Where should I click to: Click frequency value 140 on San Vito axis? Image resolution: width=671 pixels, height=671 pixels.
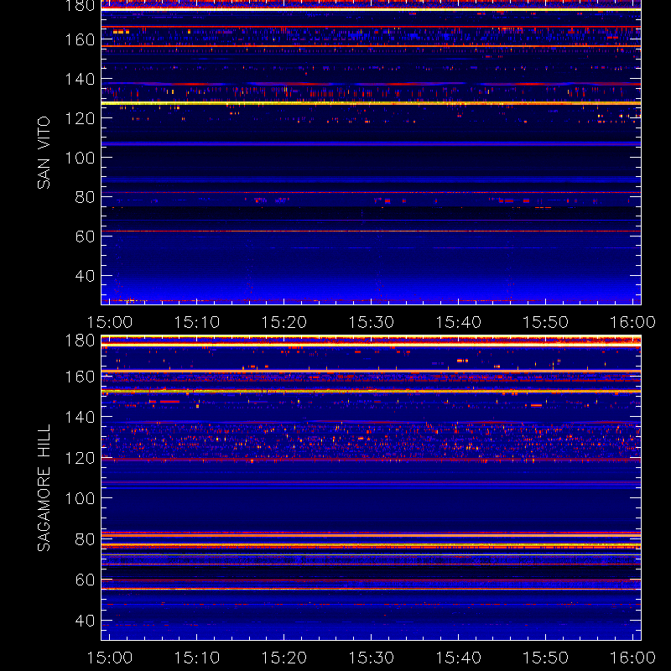point(80,79)
